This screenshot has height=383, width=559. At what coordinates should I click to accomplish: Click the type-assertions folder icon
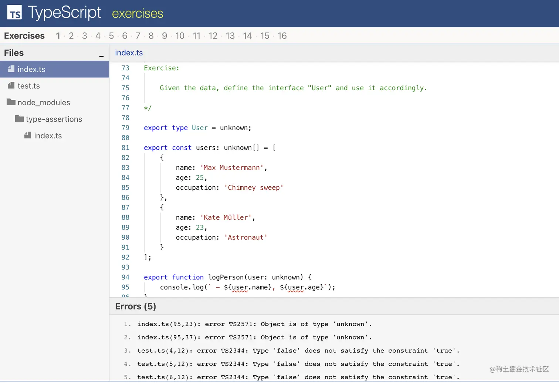pos(19,118)
